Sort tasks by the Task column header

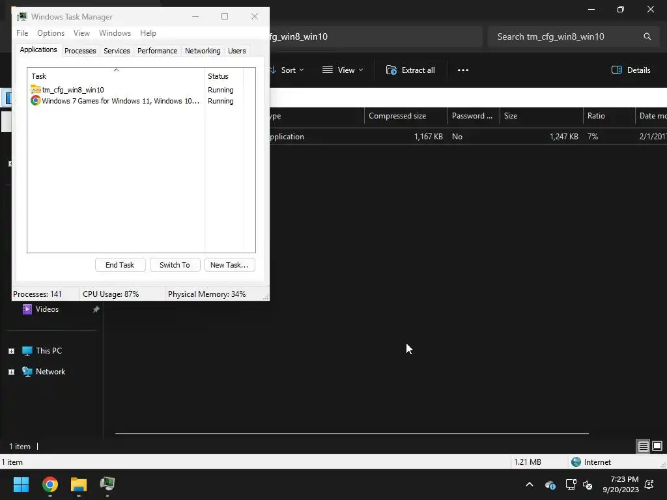click(116, 76)
